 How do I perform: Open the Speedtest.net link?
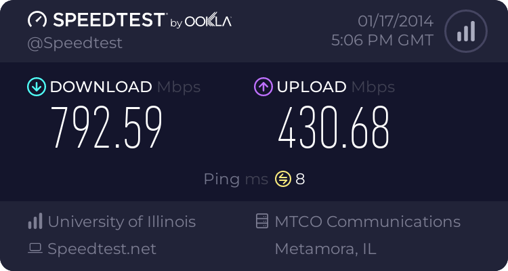pos(102,249)
